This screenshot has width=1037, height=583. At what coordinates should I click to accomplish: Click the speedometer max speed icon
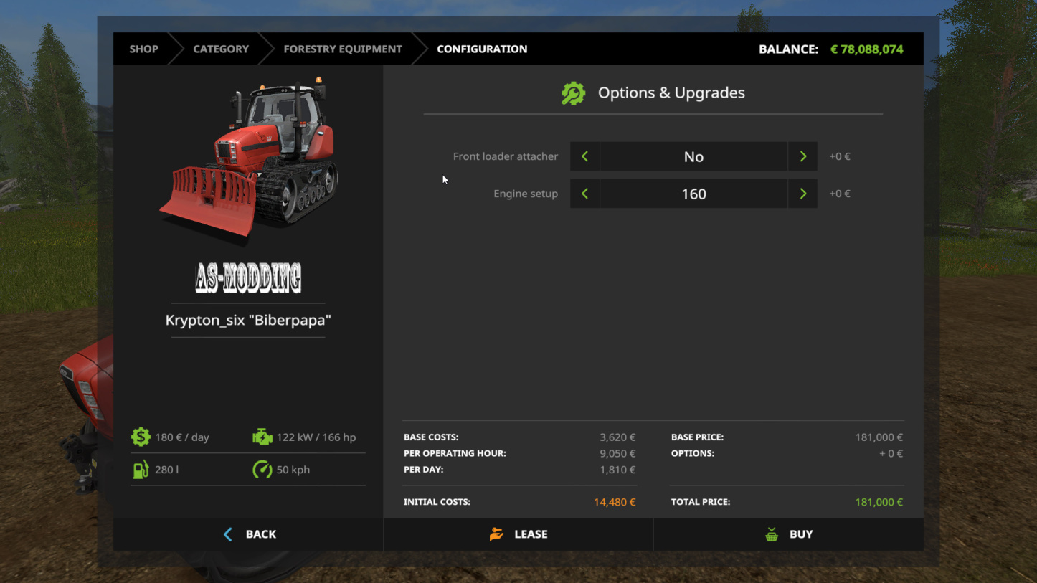click(262, 470)
